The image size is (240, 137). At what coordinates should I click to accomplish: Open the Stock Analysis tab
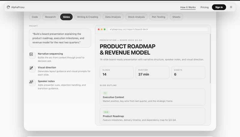(x=136, y=17)
